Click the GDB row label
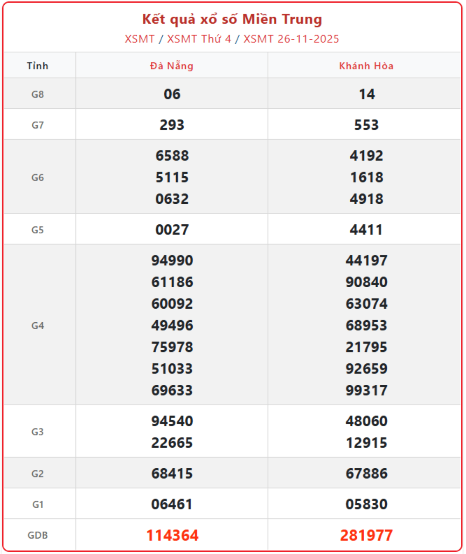The width and height of the screenshot is (466, 554). coord(38,535)
